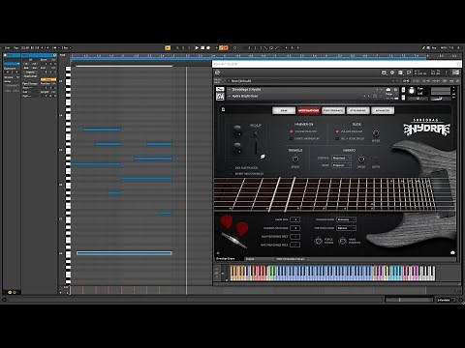
Task: Switch to the ARTICULATIONS tab
Action: [308, 110]
